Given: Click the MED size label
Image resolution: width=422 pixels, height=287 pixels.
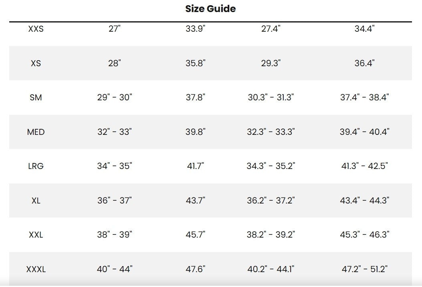Looking at the screenshot, I should point(36,132).
